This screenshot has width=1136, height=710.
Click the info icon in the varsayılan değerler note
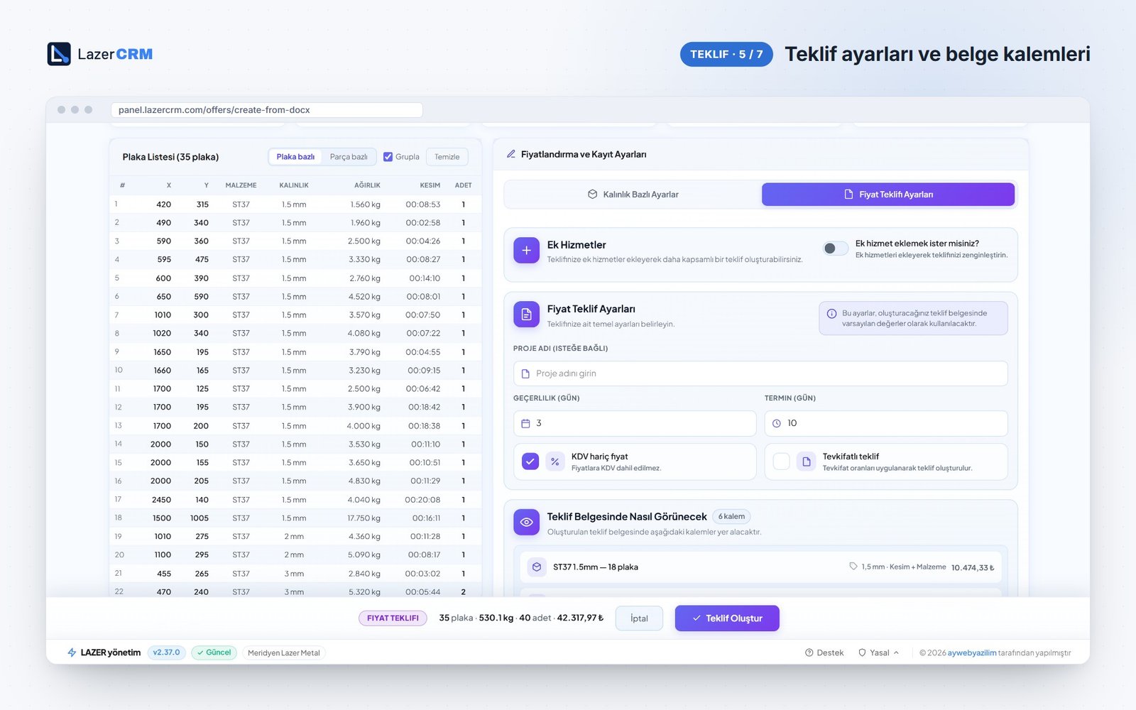pos(831,313)
